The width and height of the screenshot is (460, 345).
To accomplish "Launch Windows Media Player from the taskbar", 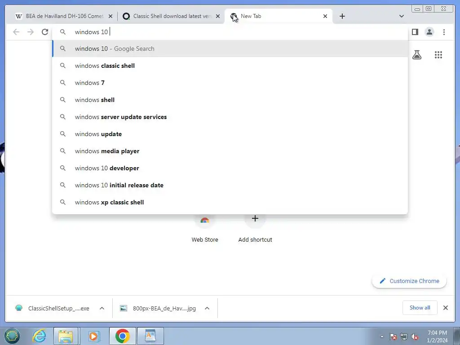I will (93, 336).
